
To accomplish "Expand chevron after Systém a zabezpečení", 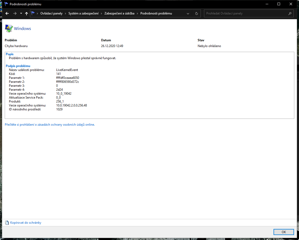I will pos(101,13).
